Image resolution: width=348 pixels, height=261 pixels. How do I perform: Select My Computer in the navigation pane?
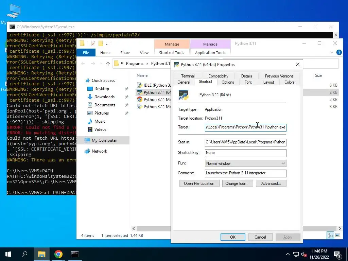click(x=104, y=140)
